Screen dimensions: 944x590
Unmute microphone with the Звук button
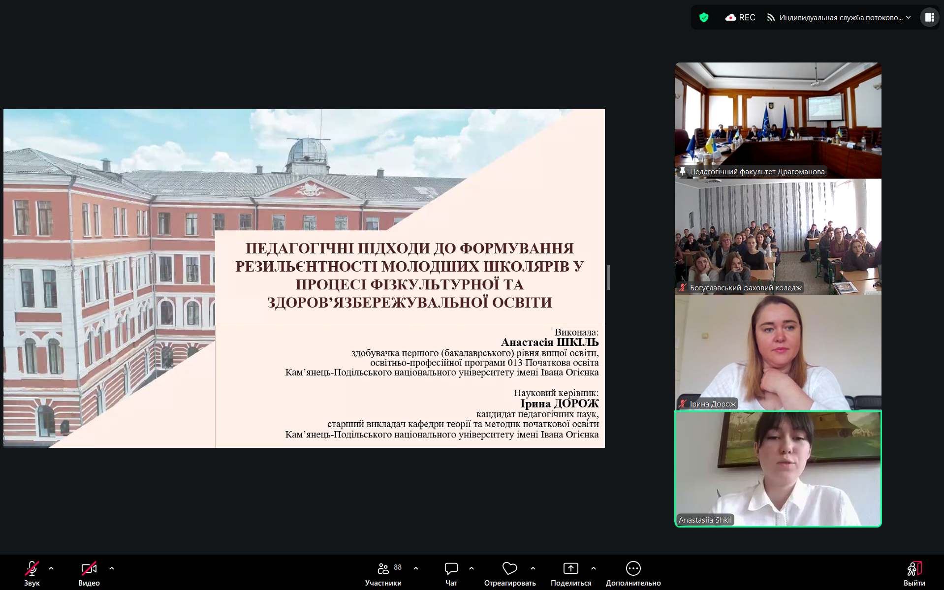[31, 573]
